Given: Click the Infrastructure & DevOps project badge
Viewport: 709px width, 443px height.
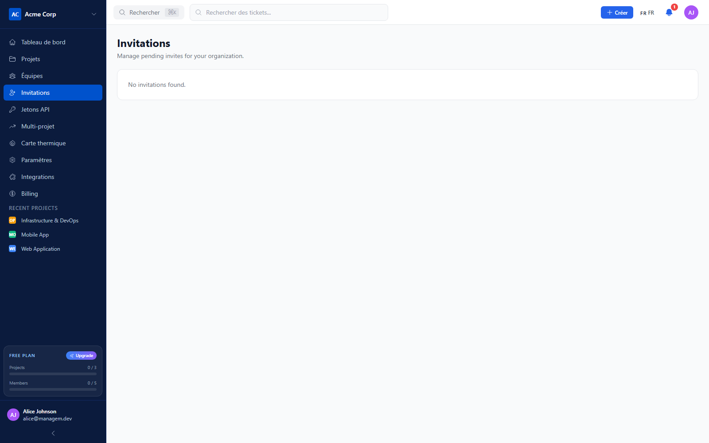Looking at the screenshot, I should tap(12, 221).
